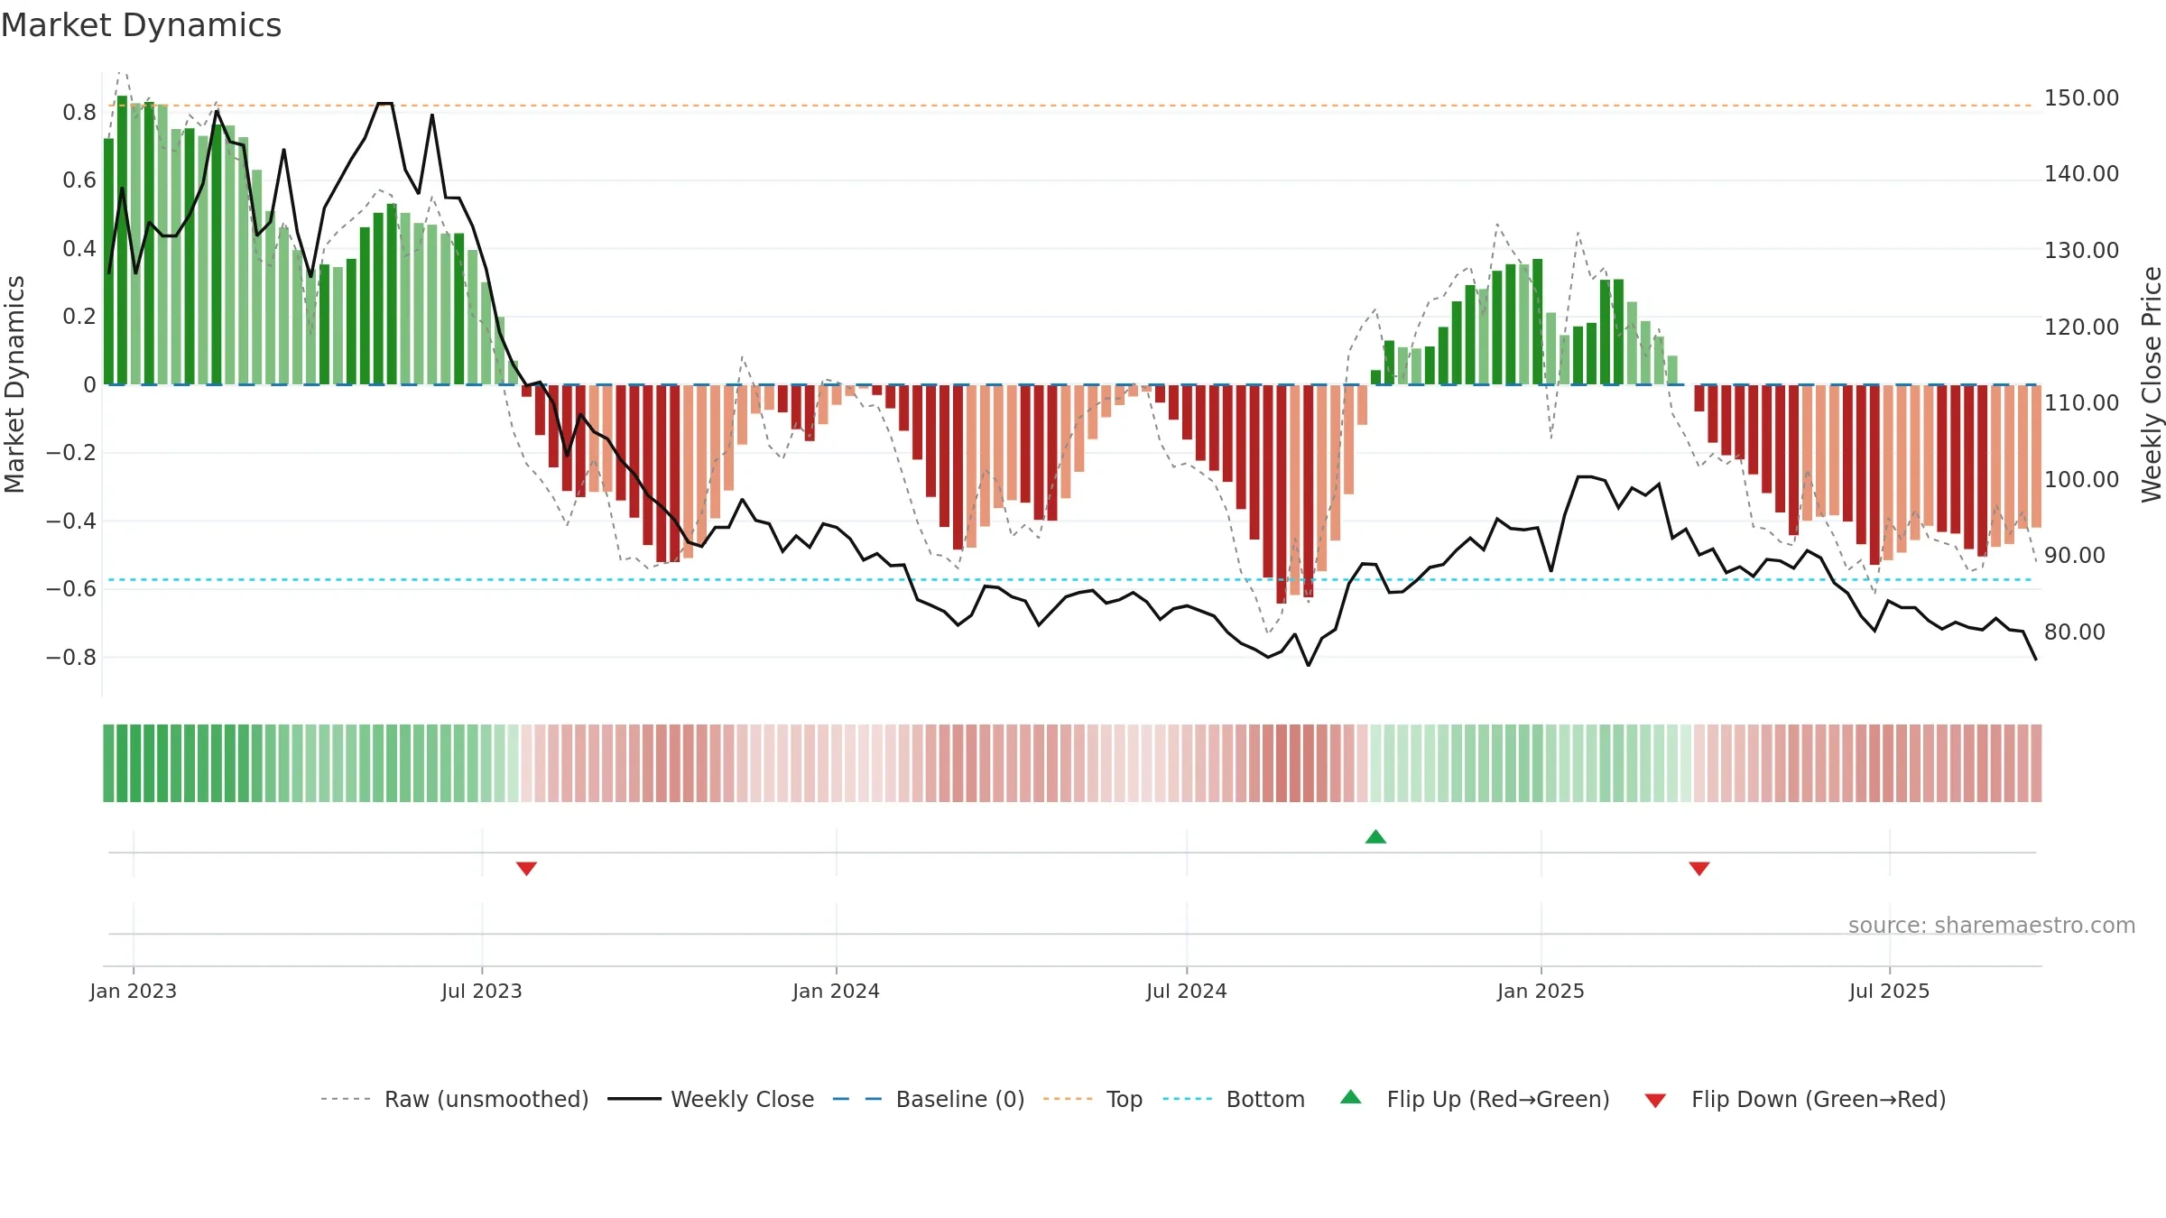Screen dimensions: 2166x1218
Task: Click the −0.2 Market Dynamics axis label
Action: pyautogui.click(x=71, y=452)
